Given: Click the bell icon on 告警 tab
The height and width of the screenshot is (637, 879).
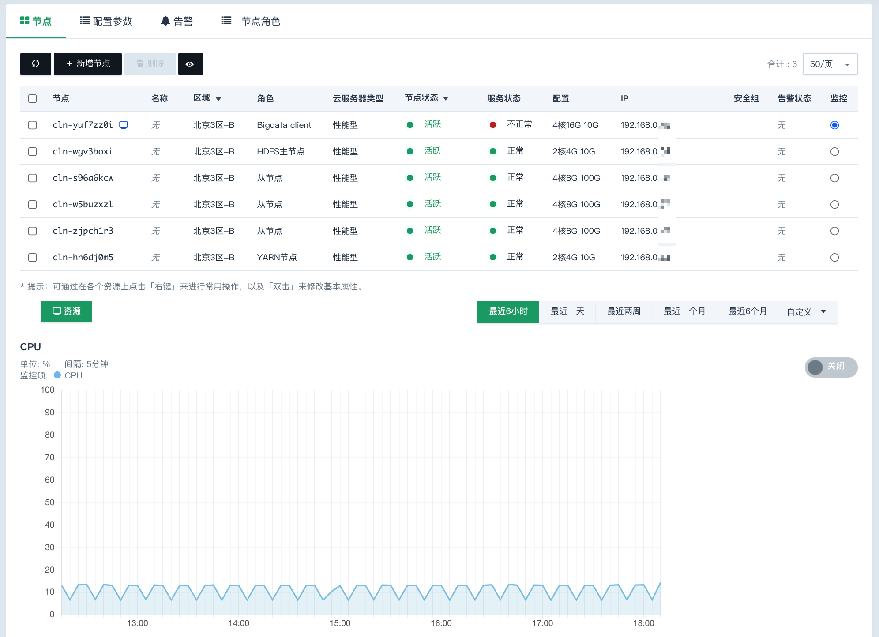Looking at the screenshot, I should pyautogui.click(x=165, y=21).
